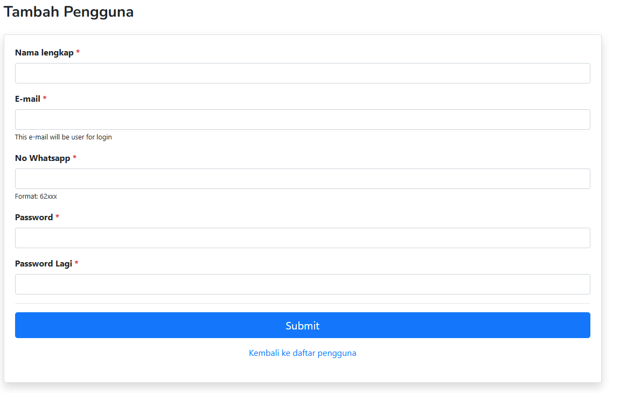Click the required asterisk next to Password

[x=58, y=217]
